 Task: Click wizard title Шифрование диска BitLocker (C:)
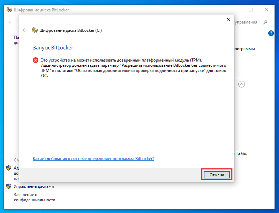coord(70,30)
